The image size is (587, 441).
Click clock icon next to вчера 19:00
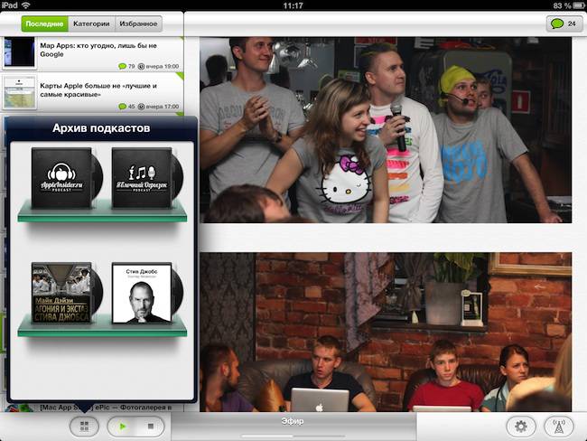tap(141, 66)
